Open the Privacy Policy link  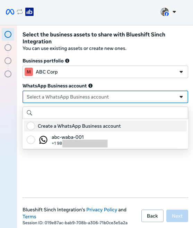coord(102,210)
